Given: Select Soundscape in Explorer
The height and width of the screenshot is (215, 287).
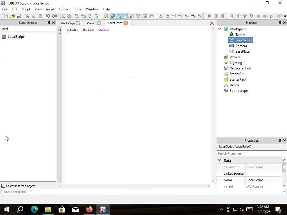Looking at the screenshot, I should [239, 91].
